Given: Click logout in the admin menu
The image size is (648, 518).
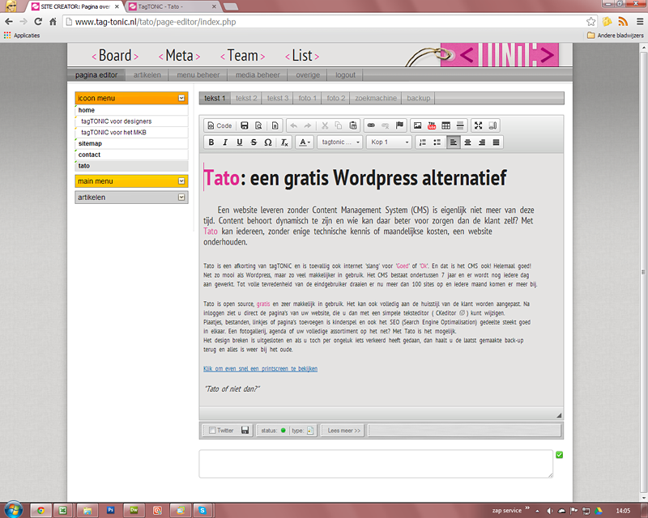Looking at the screenshot, I should pos(346,74).
